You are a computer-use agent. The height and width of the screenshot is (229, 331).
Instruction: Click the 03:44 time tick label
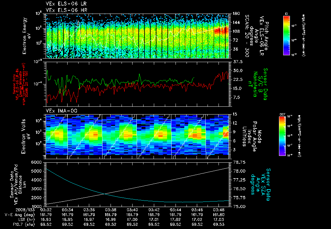pos(176,210)
